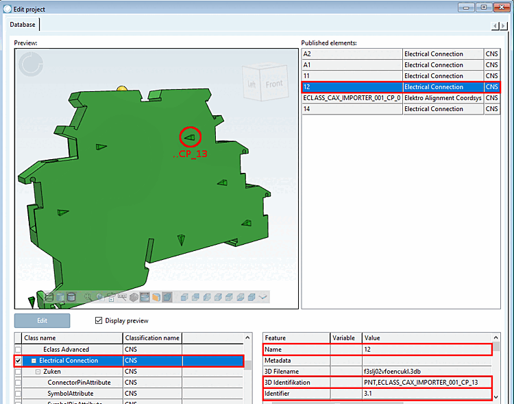This screenshot has height=404, width=514.
Task: Collapse the Zuken tree node
Action: point(38,372)
